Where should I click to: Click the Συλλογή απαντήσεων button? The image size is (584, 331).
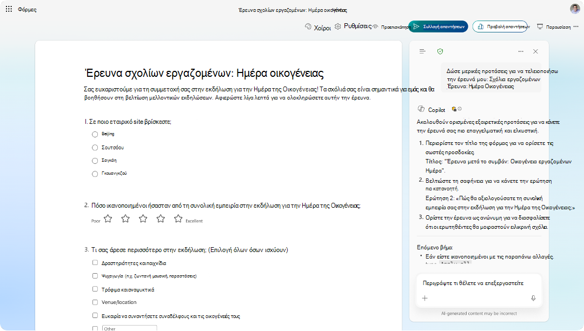[x=439, y=27]
